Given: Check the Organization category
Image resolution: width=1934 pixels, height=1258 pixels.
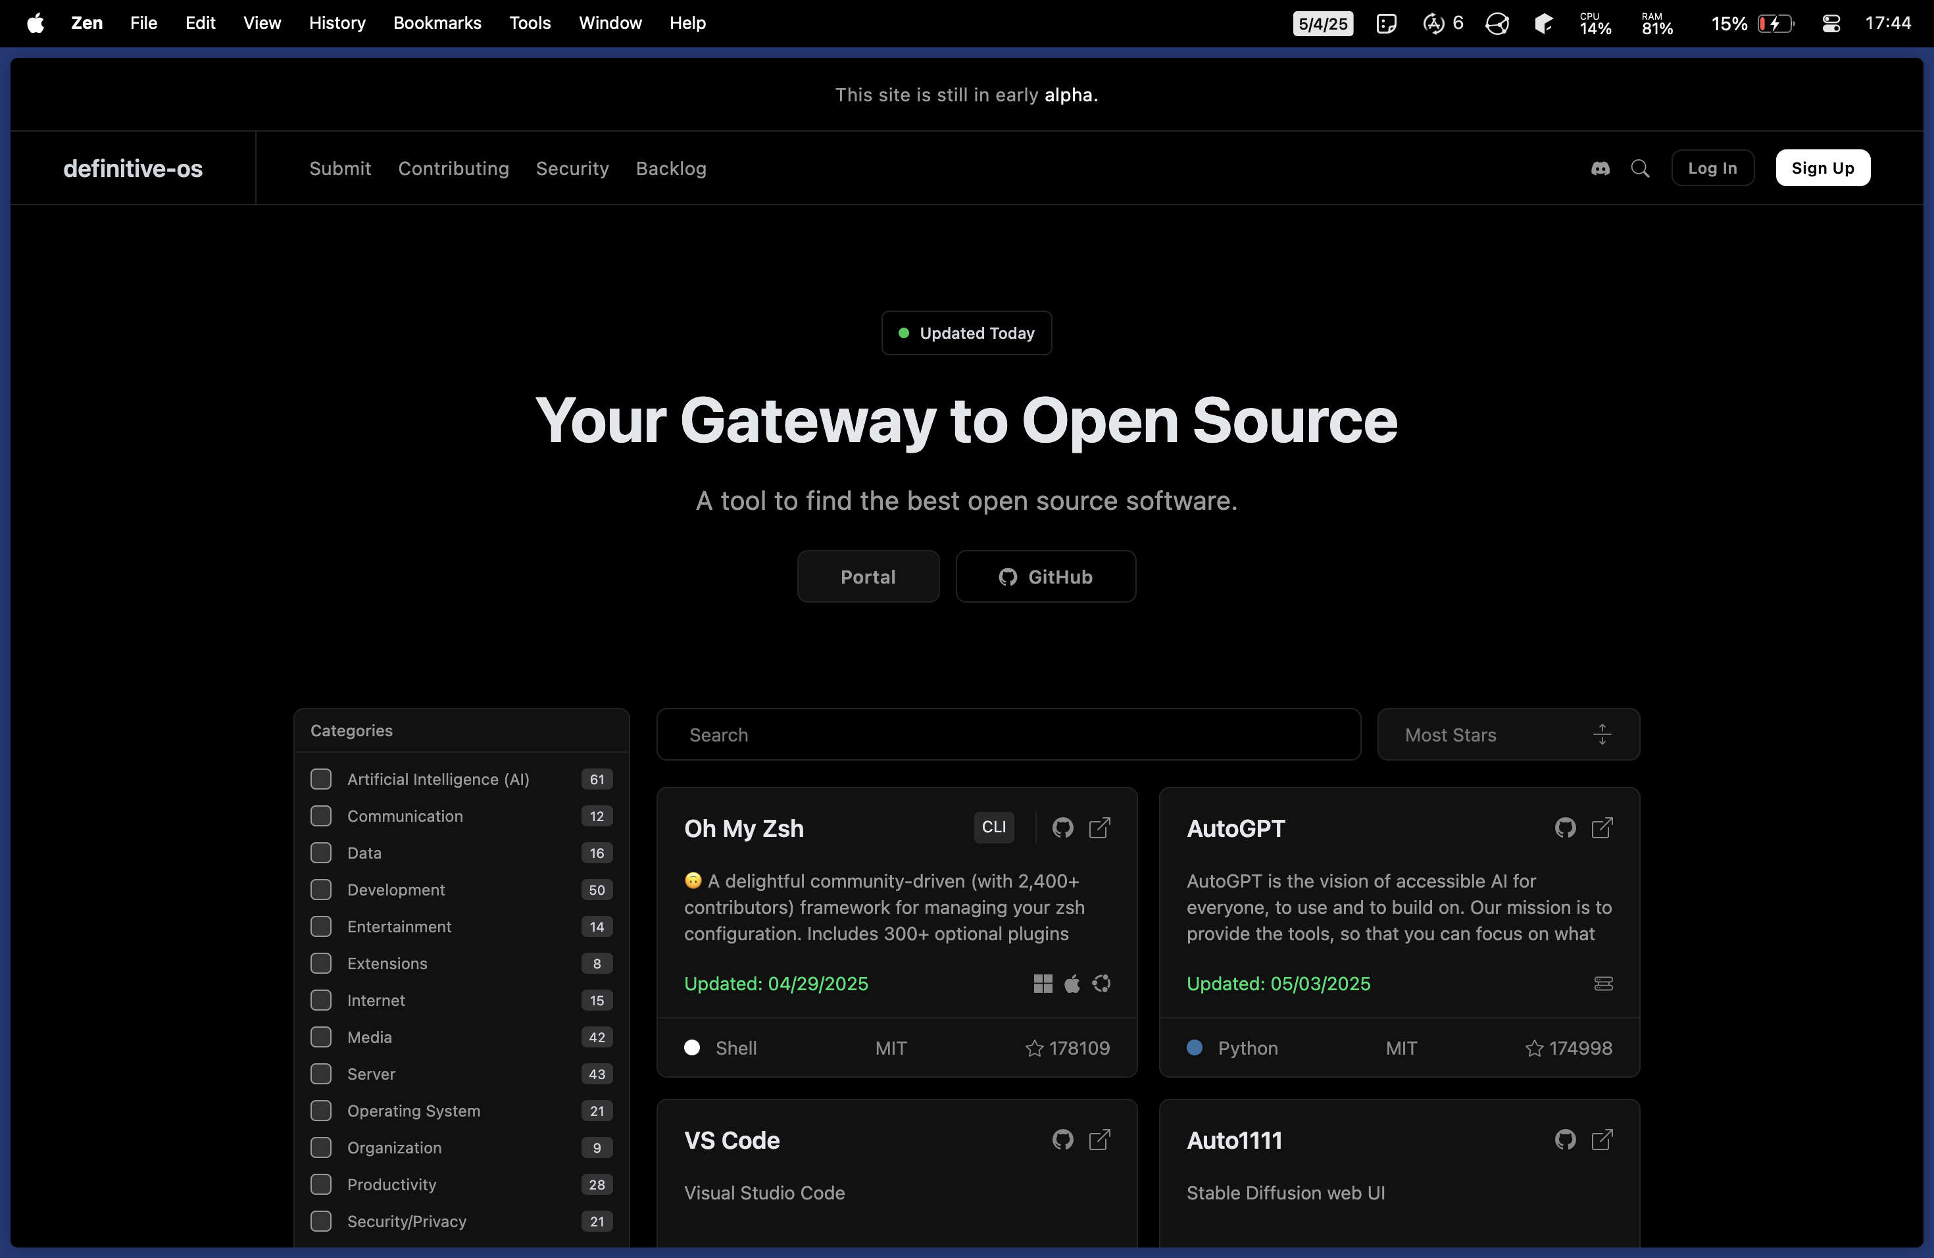Looking at the screenshot, I should point(321,1147).
